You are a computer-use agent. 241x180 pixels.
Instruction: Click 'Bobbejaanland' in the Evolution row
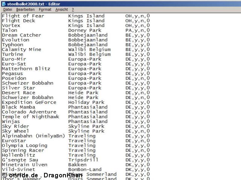[x=88, y=40]
